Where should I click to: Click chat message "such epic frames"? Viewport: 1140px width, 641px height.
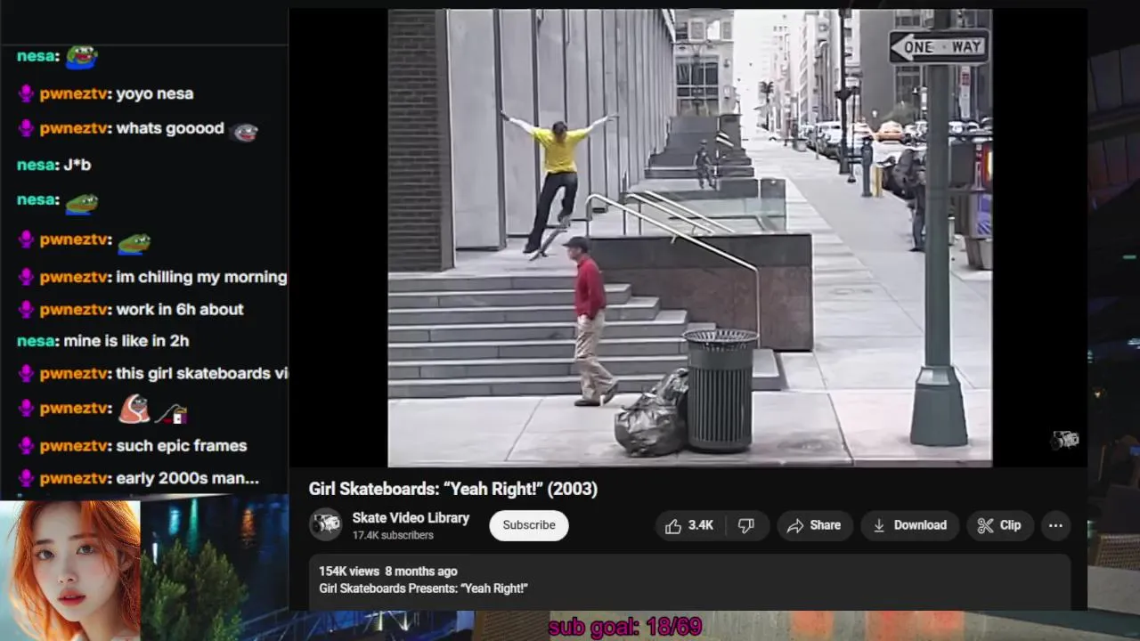(182, 445)
